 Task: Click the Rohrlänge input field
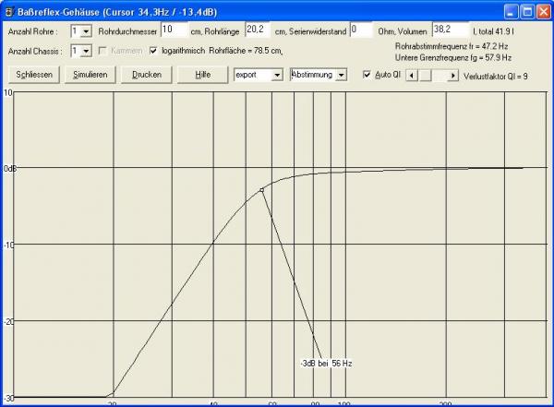[259, 30]
